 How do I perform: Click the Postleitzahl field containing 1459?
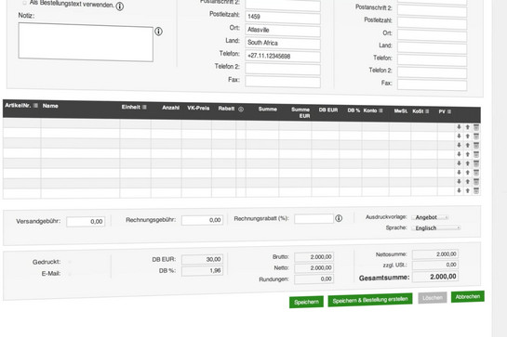283,17
